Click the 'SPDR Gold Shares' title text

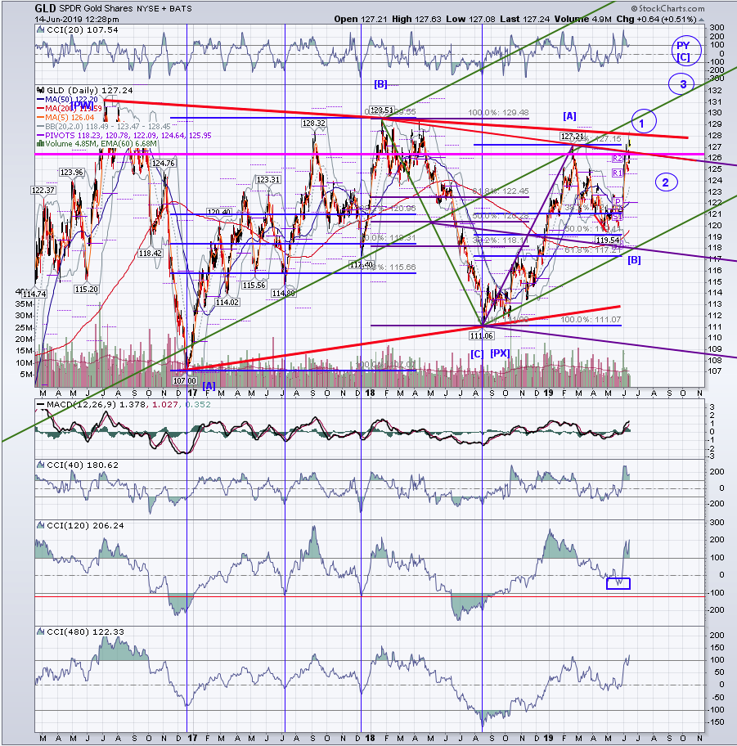96,8
